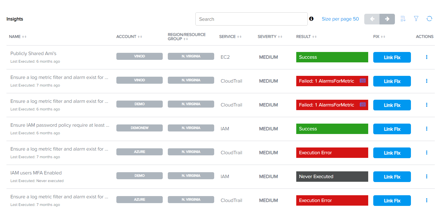Click Link Fix for IAM users MFA Enabled
This screenshot has width=441, height=209.
[392, 177]
